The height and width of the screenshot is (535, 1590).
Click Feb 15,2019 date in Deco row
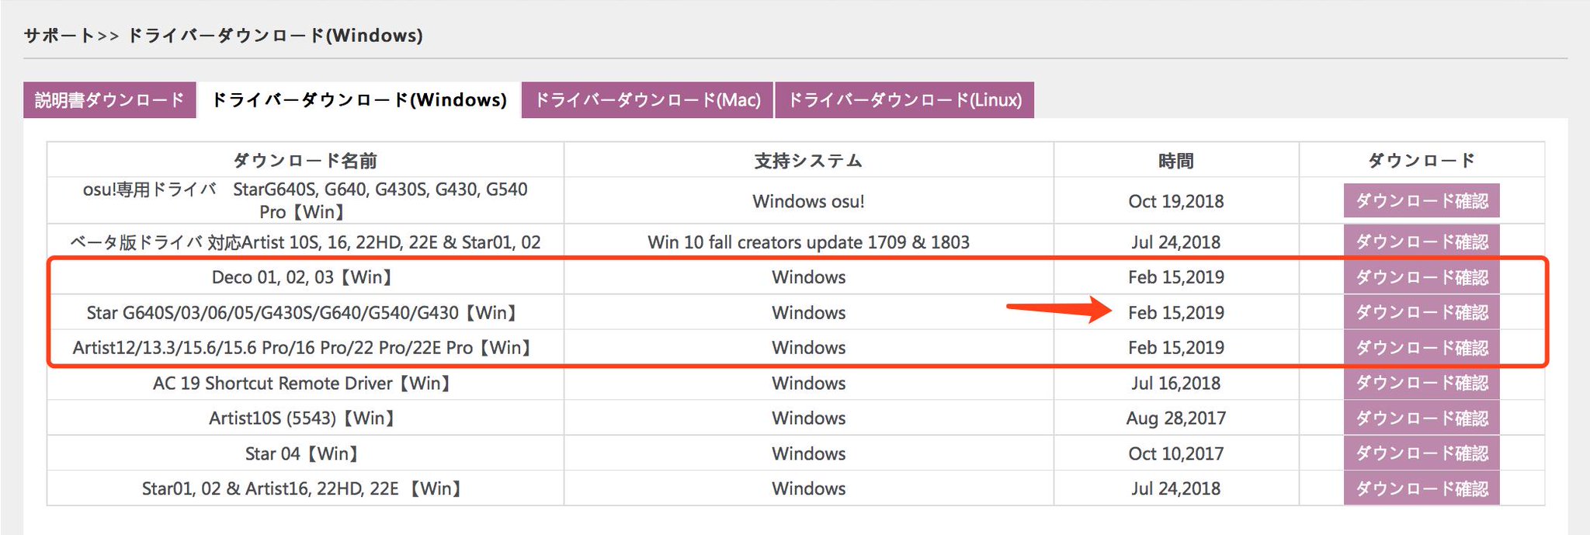1175,277
